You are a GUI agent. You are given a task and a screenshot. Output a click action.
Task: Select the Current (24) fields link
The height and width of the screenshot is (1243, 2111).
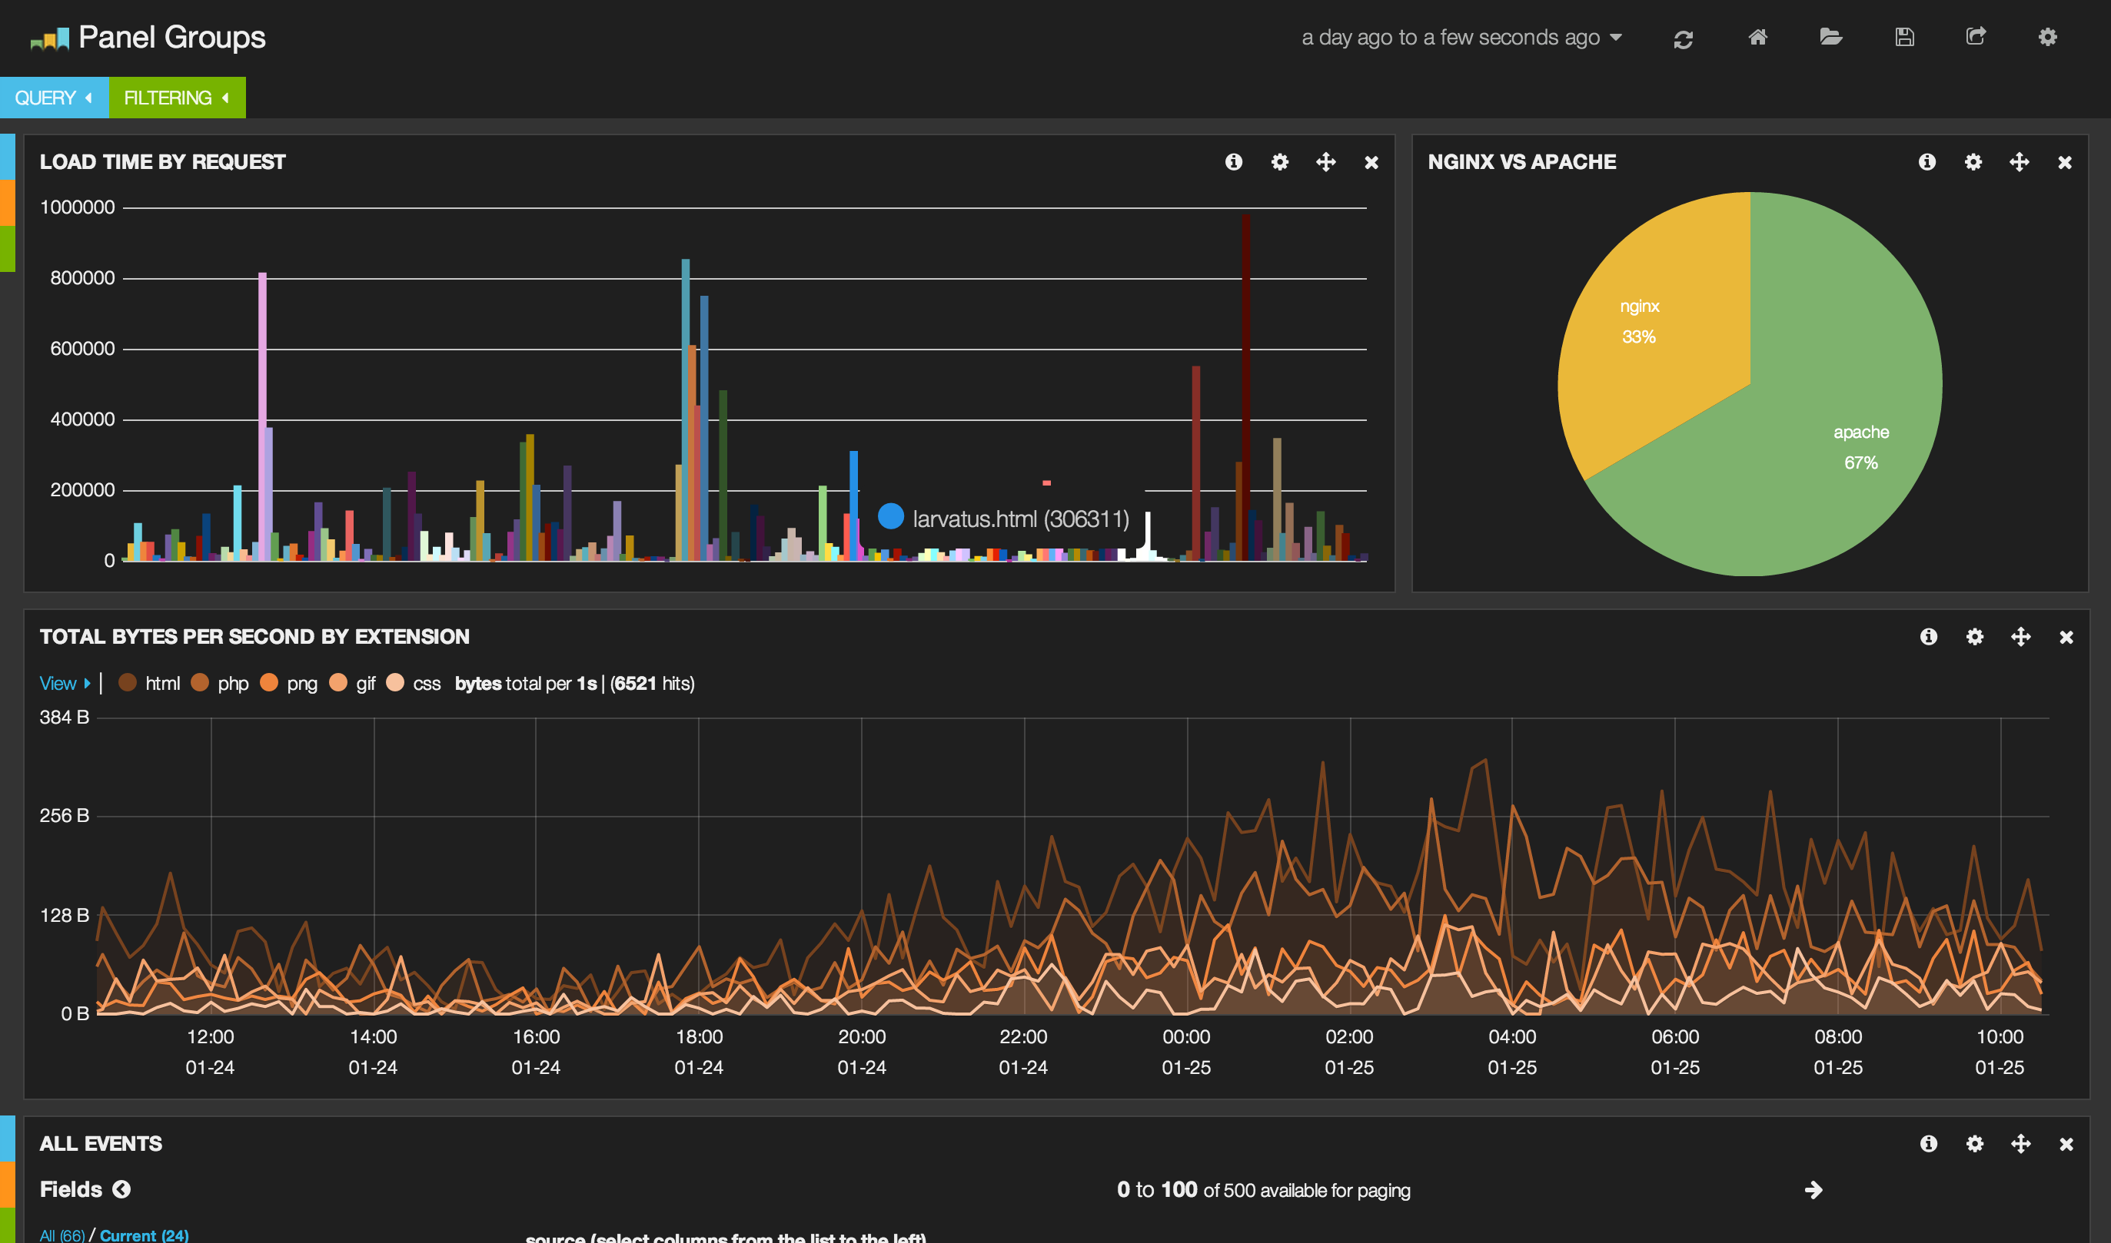click(144, 1235)
